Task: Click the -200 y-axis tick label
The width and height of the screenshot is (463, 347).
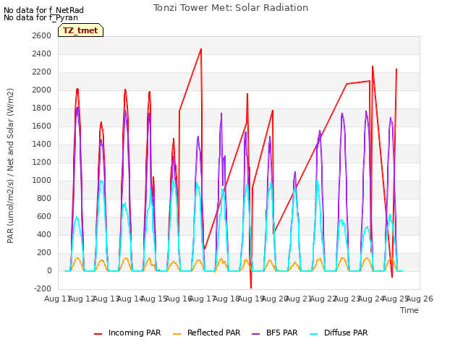Action: tap(43, 288)
